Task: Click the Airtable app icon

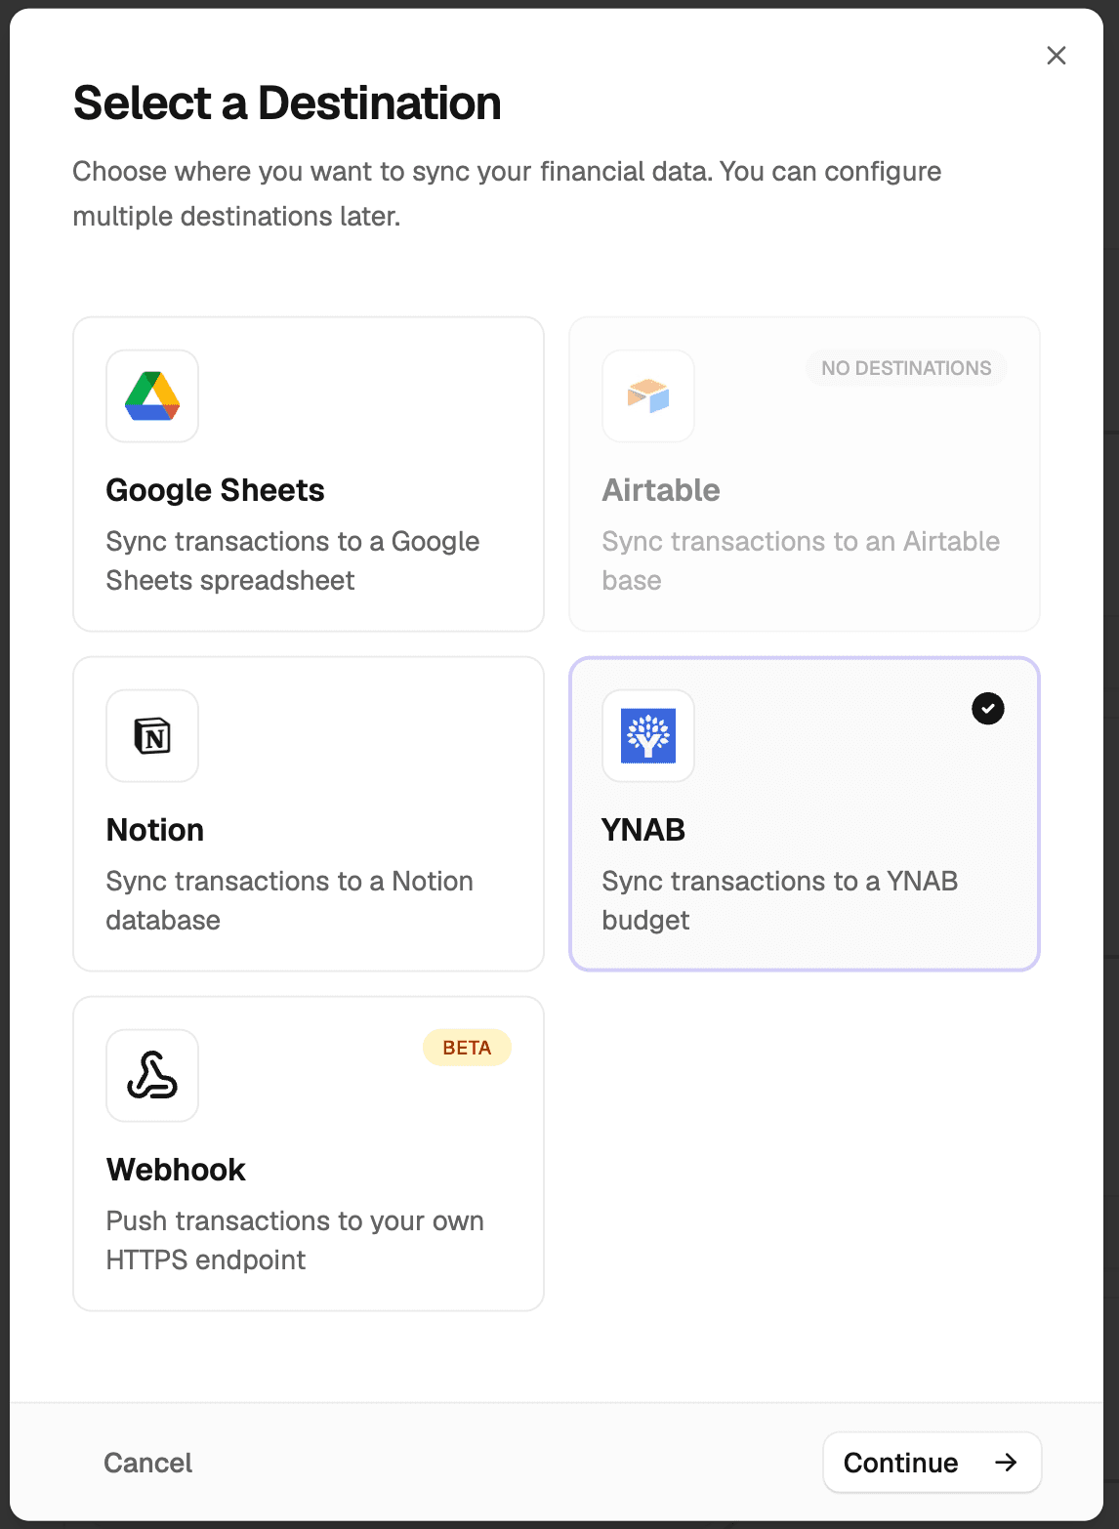Action: point(647,396)
